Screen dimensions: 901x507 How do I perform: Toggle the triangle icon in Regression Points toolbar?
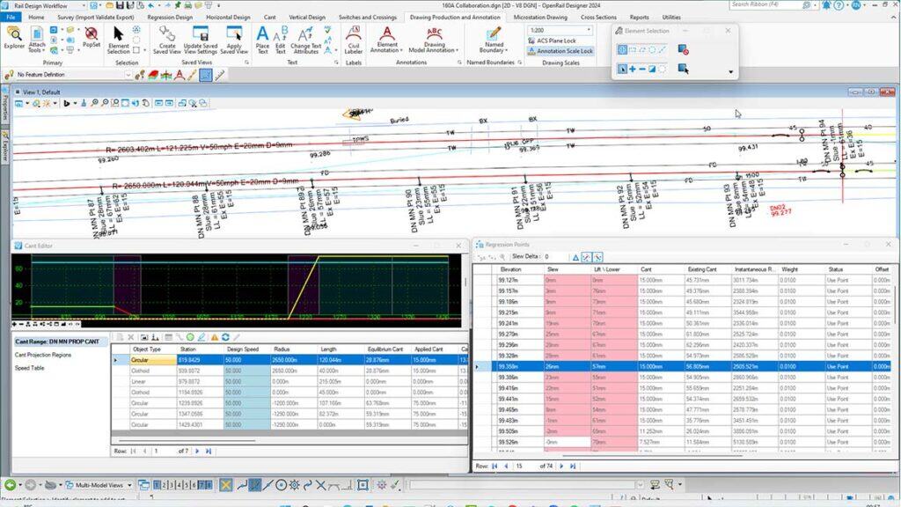tap(575, 257)
